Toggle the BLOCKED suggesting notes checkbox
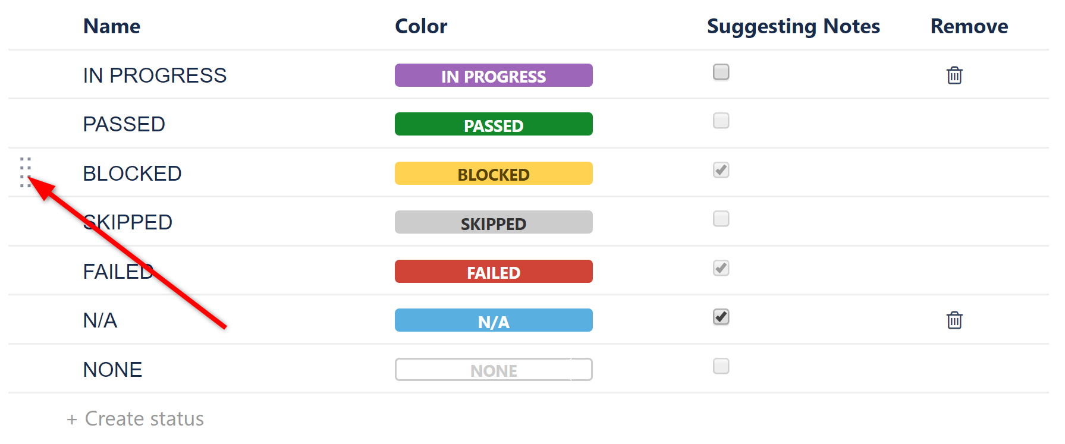The height and width of the screenshot is (444, 1065). tap(721, 170)
